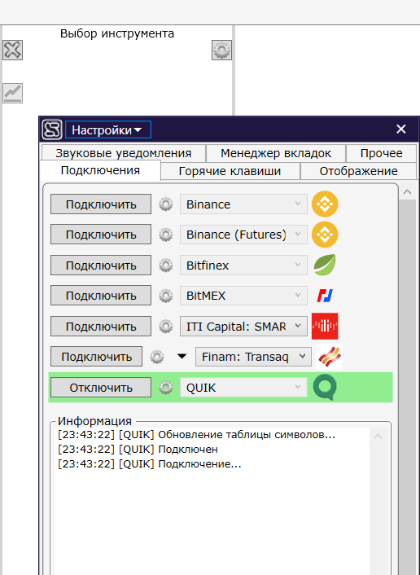This screenshot has width=420, height=575.
Task: Click the S logo icon in the settings title bar
Action: [52, 129]
